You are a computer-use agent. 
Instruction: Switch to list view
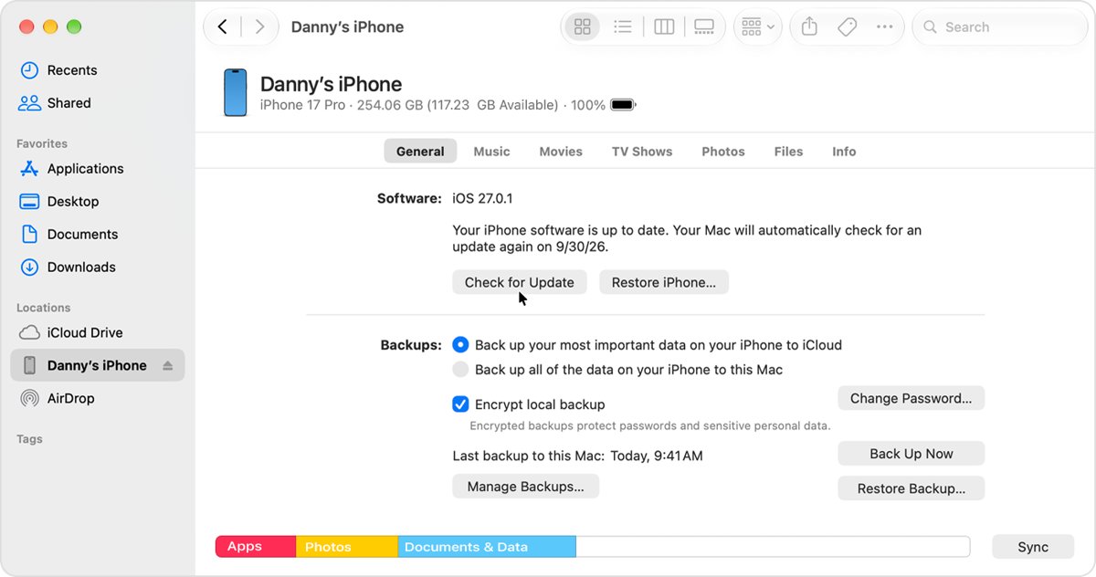click(x=623, y=27)
